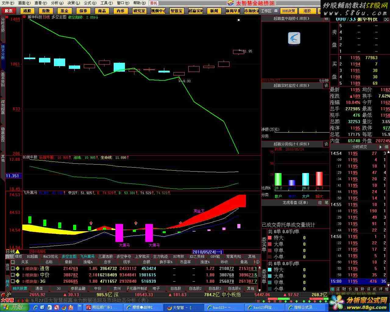
Task: Select the 飞升黑马 indicator tab
Action: click(x=87, y=257)
